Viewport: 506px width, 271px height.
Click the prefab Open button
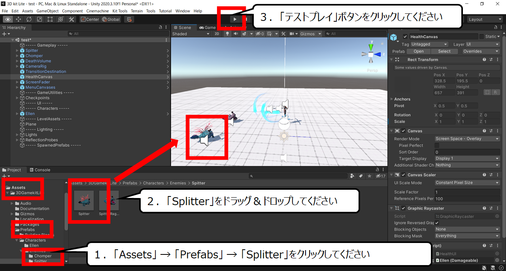point(419,51)
